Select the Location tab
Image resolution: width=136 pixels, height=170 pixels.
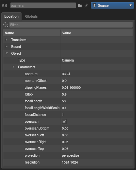coord(12,16)
